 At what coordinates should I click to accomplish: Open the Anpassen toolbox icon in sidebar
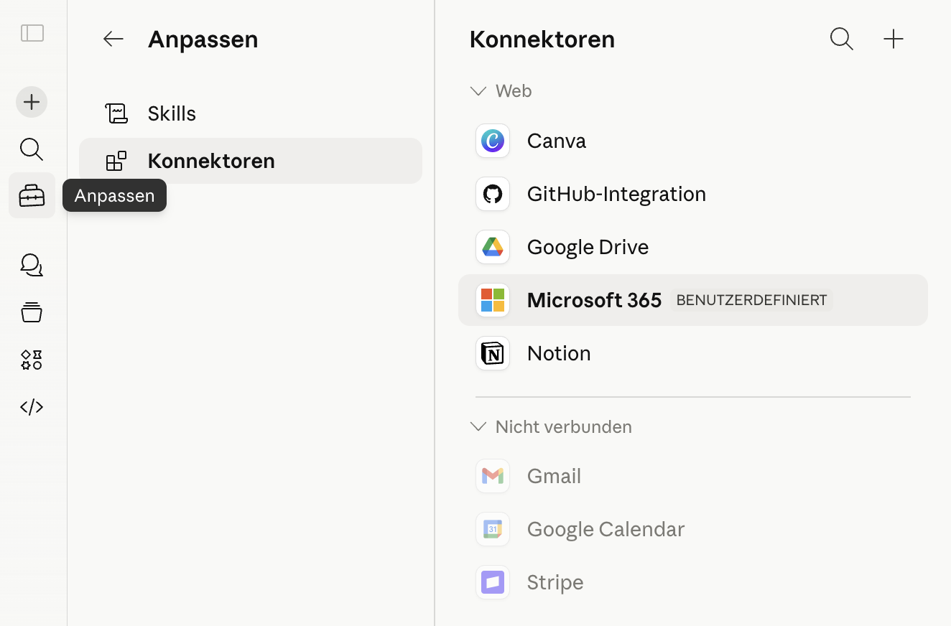(32, 195)
